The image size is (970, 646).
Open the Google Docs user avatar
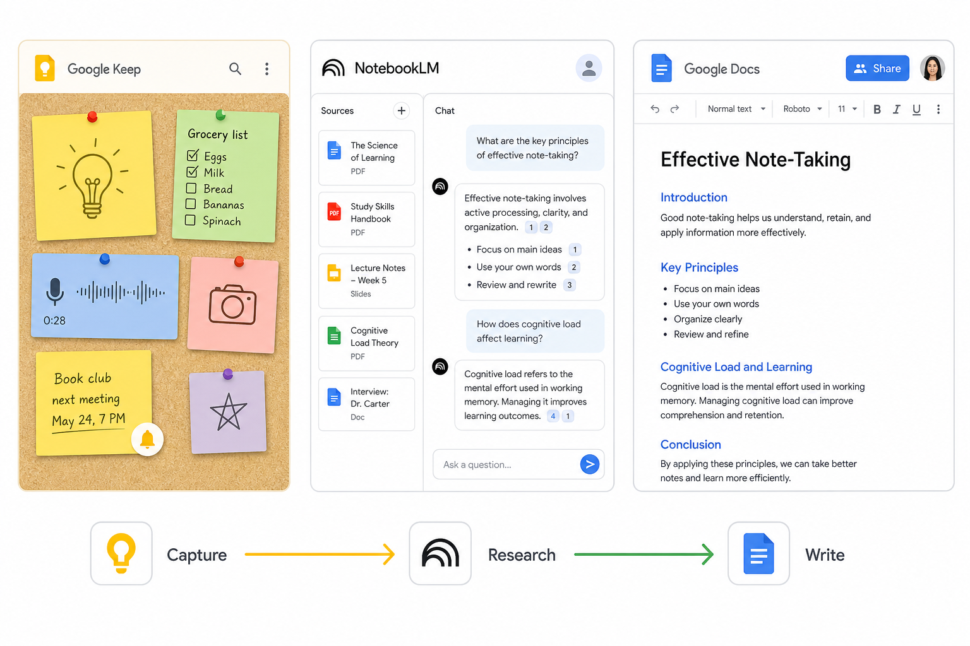932,68
